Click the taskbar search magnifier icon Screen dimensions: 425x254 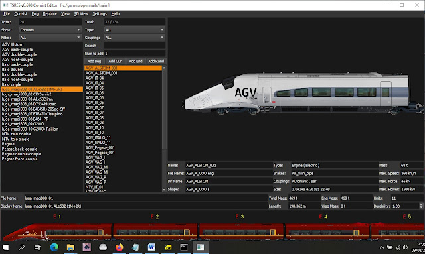[21, 247]
